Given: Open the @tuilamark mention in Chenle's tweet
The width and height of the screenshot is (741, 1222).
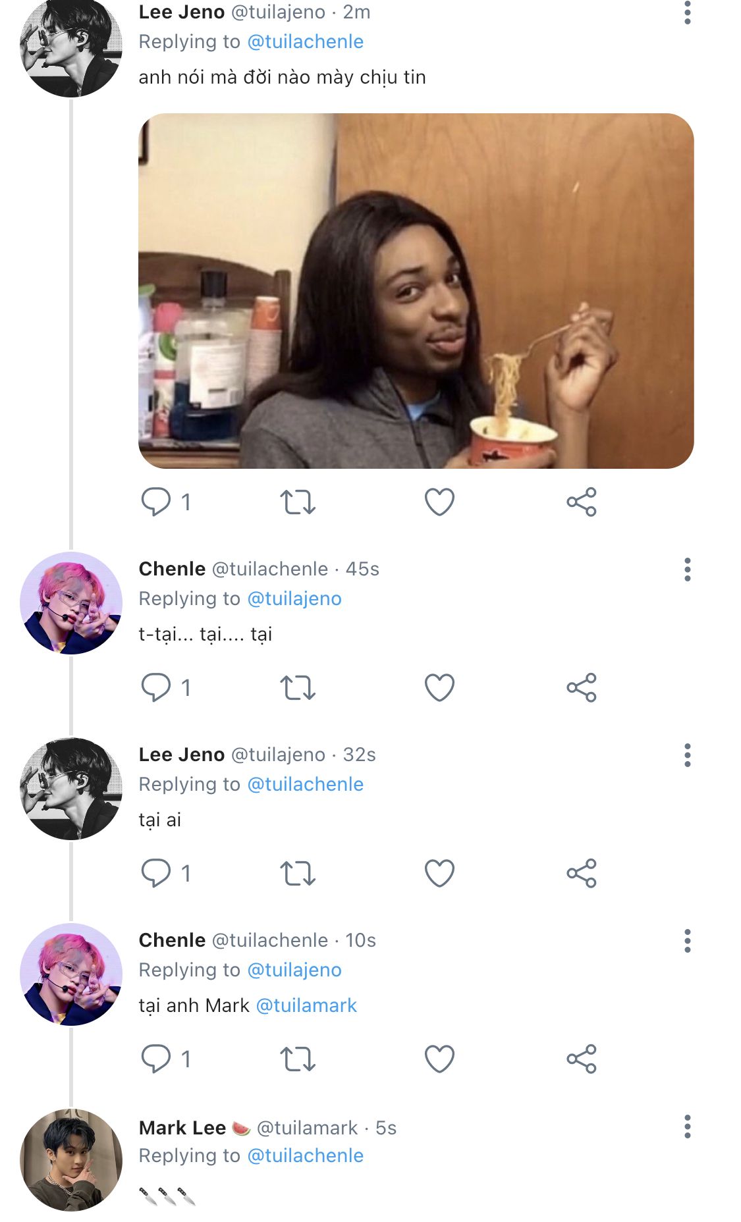Looking at the screenshot, I should tap(306, 1005).
